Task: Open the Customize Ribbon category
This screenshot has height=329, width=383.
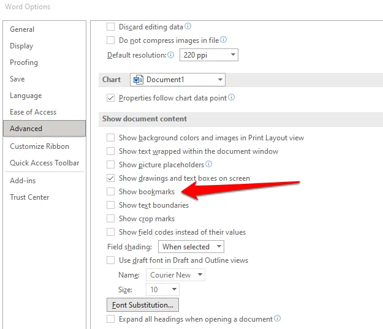Action: point(40,146)
